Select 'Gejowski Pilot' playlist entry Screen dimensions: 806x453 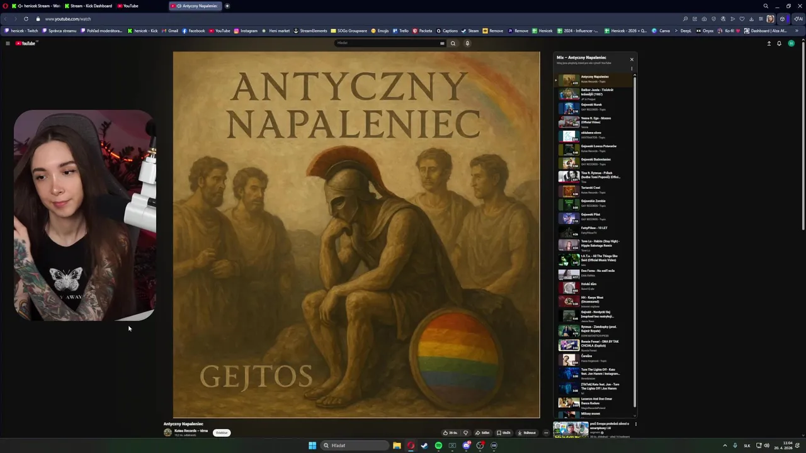point(594,217)
